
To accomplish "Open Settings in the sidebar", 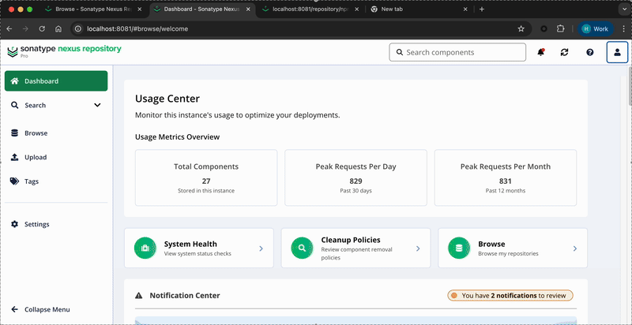I will 56,224.
